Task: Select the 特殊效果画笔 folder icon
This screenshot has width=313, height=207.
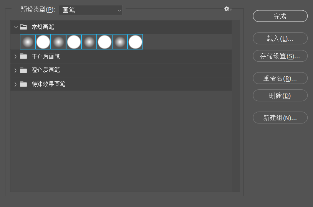Action: tap(23, 84)
